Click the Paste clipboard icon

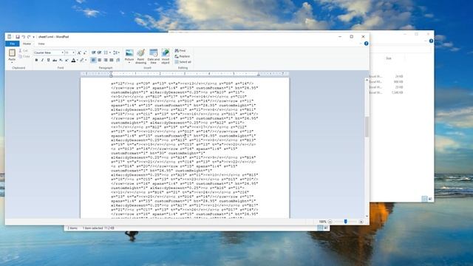pos(12,53)
